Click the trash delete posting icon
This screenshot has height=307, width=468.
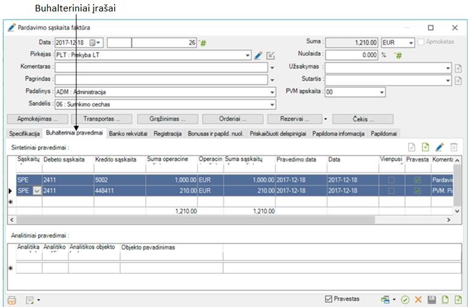tap(454, 147)
